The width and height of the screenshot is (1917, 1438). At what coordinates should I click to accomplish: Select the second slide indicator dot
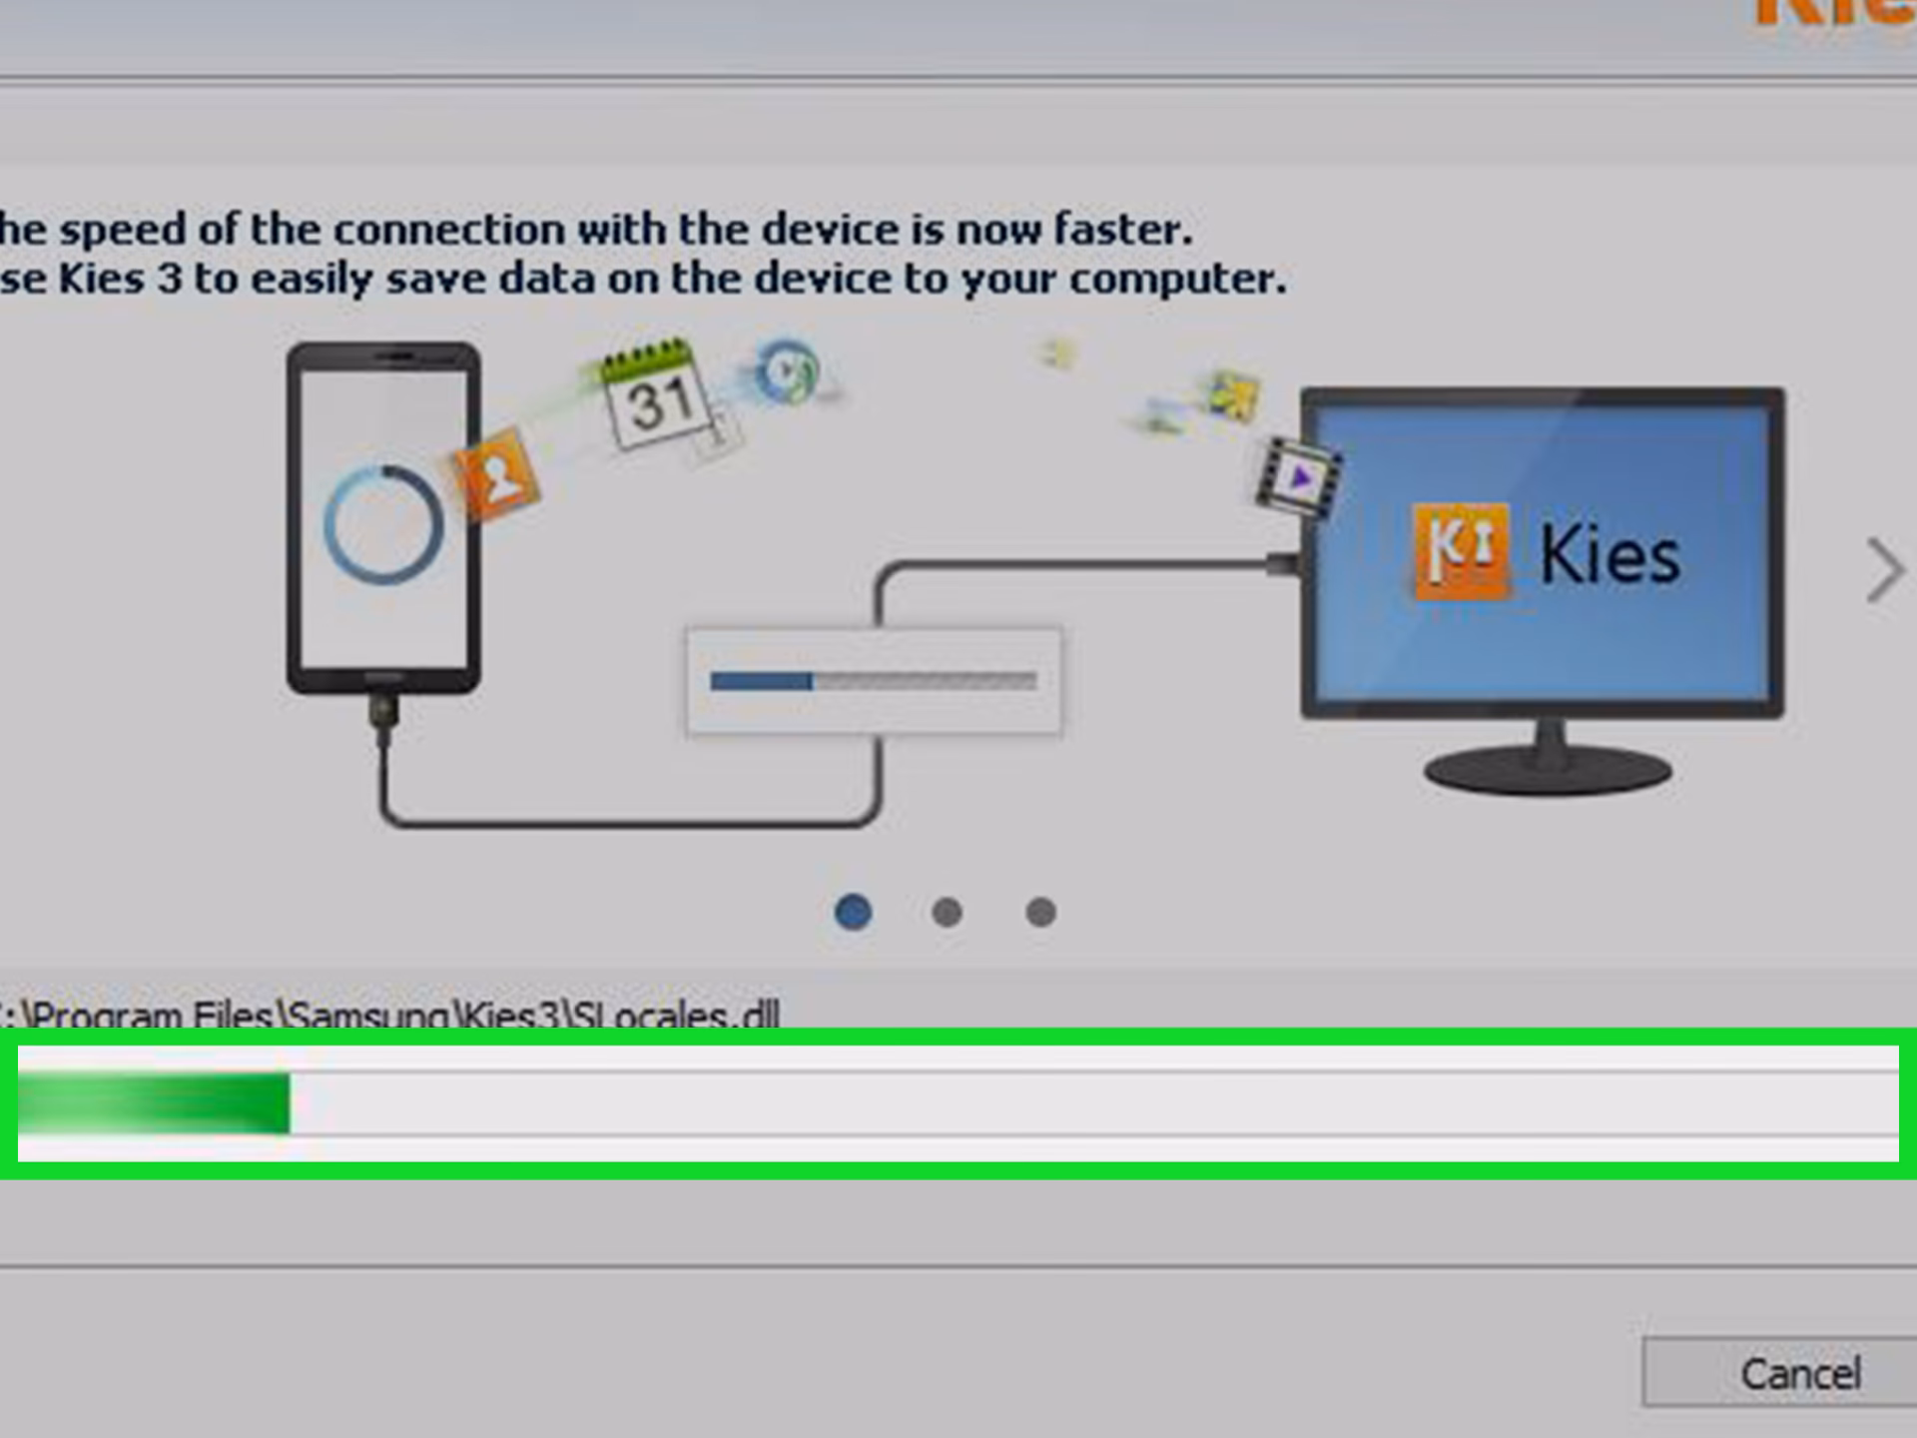click(947, 912)
